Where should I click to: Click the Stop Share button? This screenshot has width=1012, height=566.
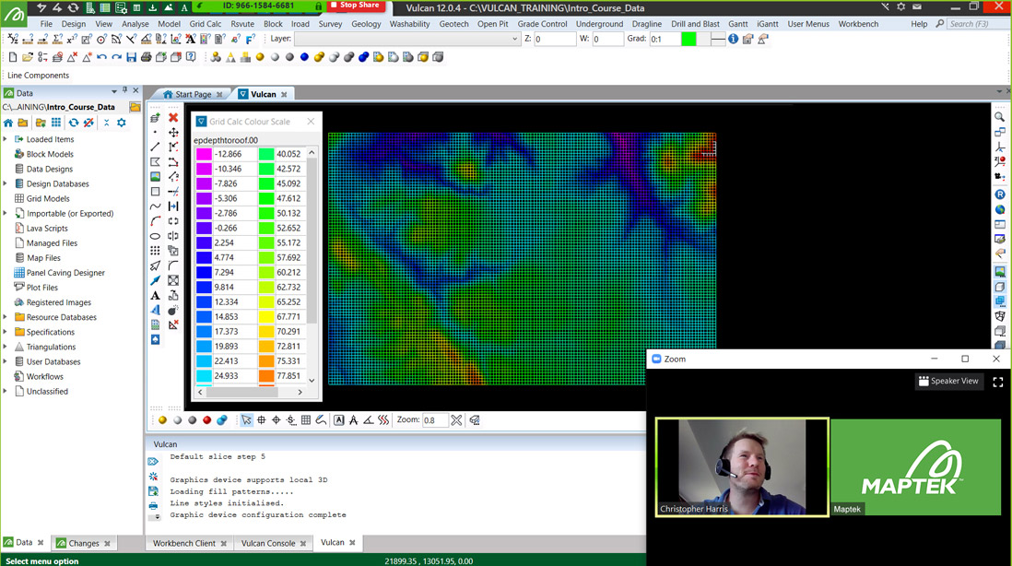tap(357, 6)
